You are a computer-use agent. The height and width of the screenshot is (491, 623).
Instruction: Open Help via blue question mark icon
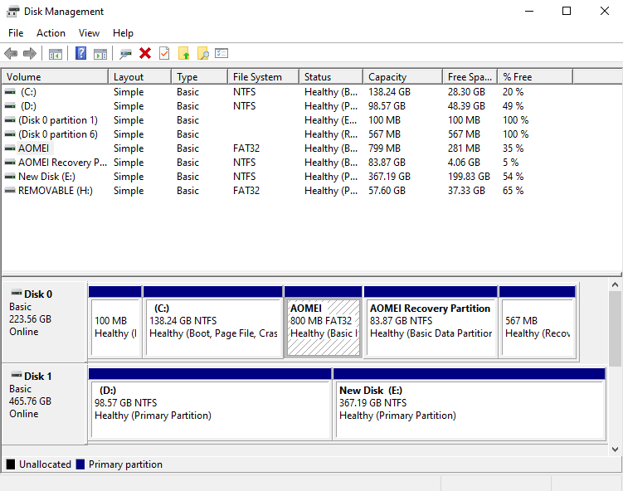click(81, 54)
